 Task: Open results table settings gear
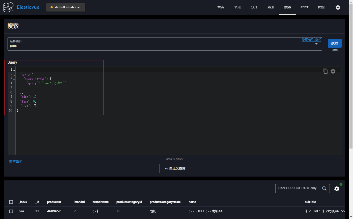click(337, 189)
